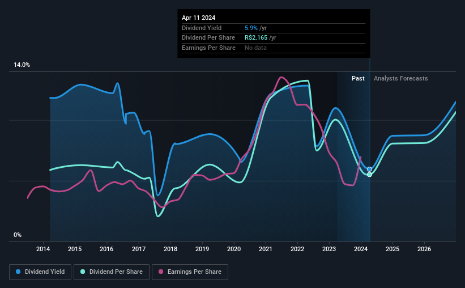Click the 2016 x-axis label
The height and width of the screenshot is (288, 465).
(x=106, y=249)
